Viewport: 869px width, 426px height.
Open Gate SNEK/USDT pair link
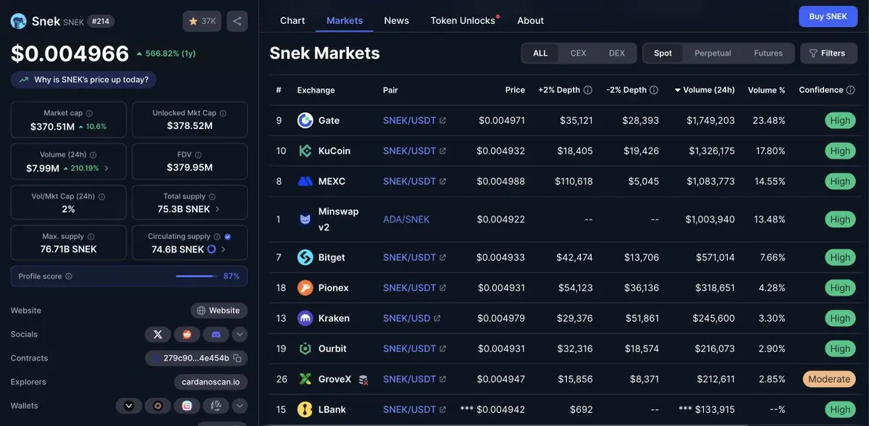(x=414, y=120)
